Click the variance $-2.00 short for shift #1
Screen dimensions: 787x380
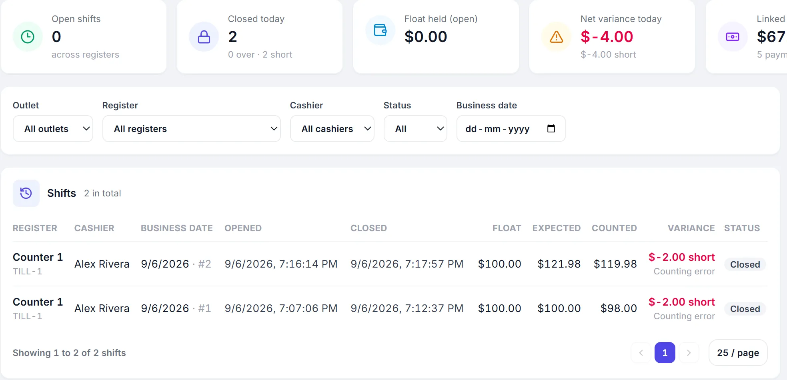[x=682, y=302]
